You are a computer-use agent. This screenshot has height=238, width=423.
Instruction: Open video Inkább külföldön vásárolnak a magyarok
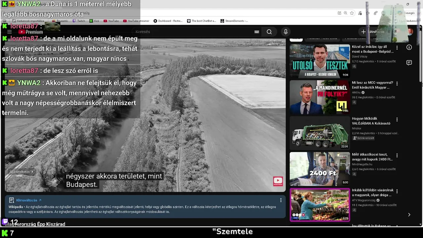tap(373, 193)
